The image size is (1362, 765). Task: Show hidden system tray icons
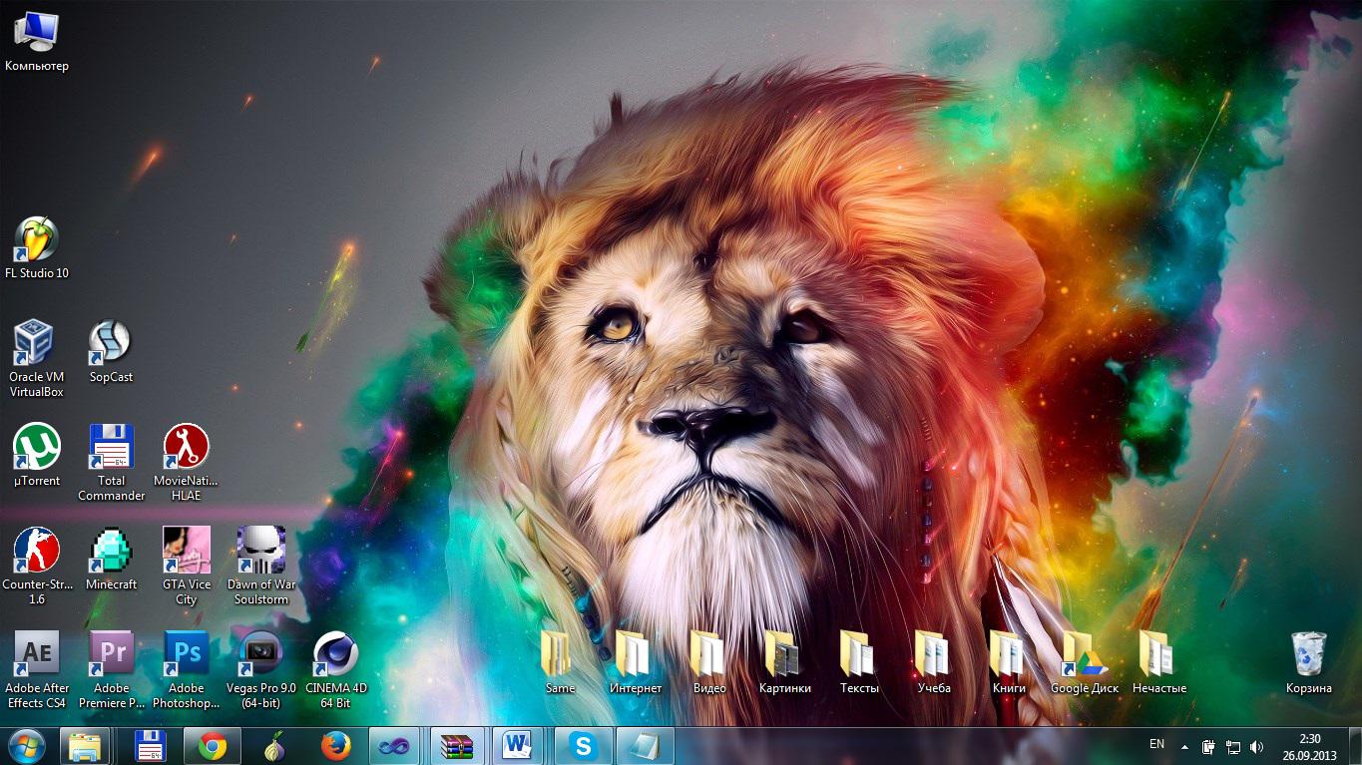pos(1184,747)
